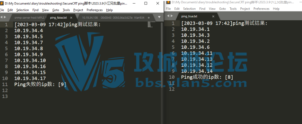Open Find menu in ping_false.txt window
The width and height of the screenshot is (302, 124).
(35, 10)
